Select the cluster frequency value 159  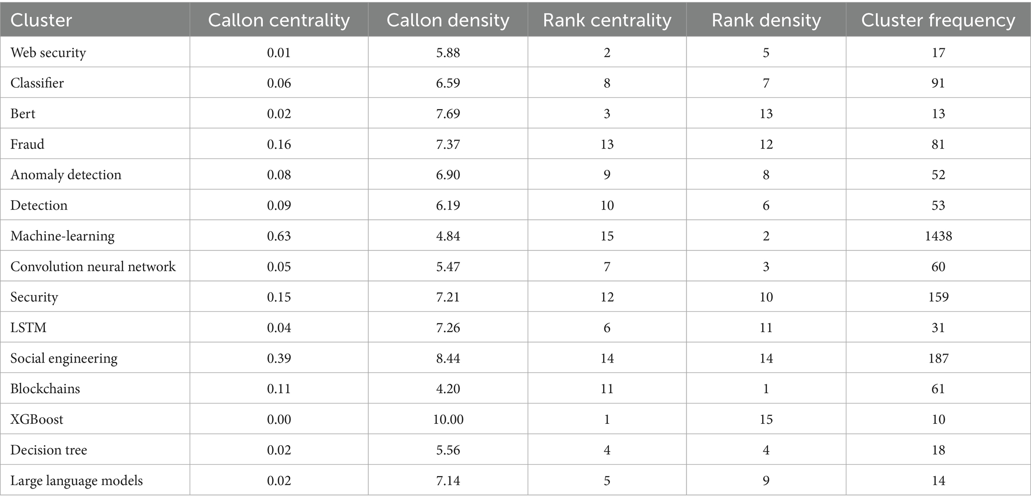[x=938, y=297]
